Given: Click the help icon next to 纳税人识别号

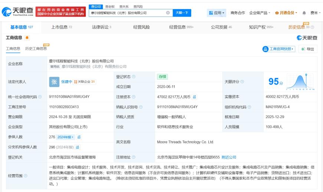Looking at the screenshot, I should [x=141, y=107].
